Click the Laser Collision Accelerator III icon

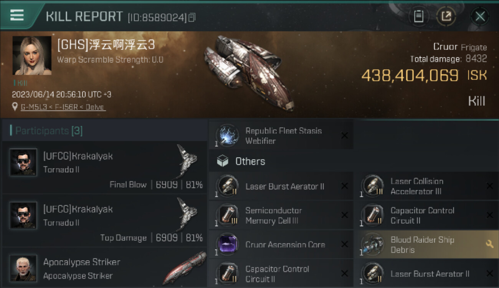tap(373, 186)
